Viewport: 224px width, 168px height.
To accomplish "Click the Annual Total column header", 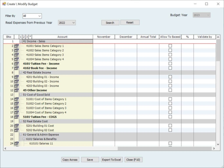I will 148,37.
